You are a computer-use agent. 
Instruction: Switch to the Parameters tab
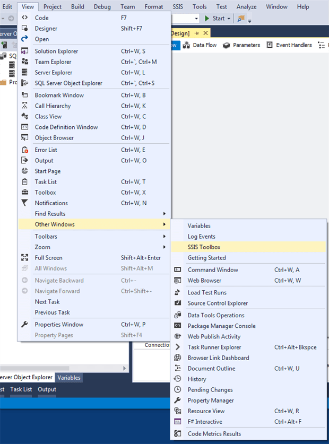241,45
